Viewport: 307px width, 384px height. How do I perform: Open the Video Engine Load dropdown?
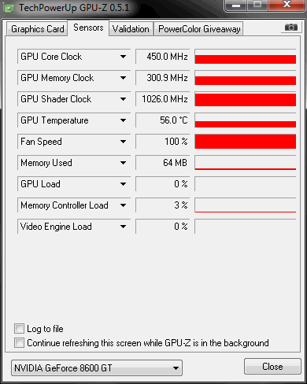tap(123, 227)
